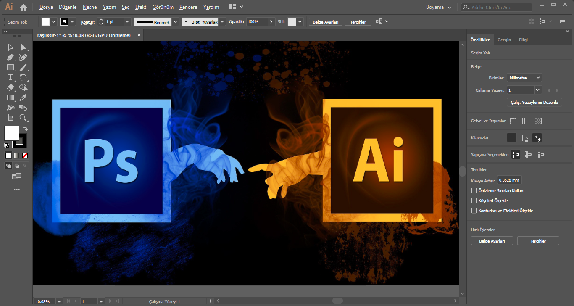Close the Başlıksız-1 document tab
The image size is (574, 306).
139,35
